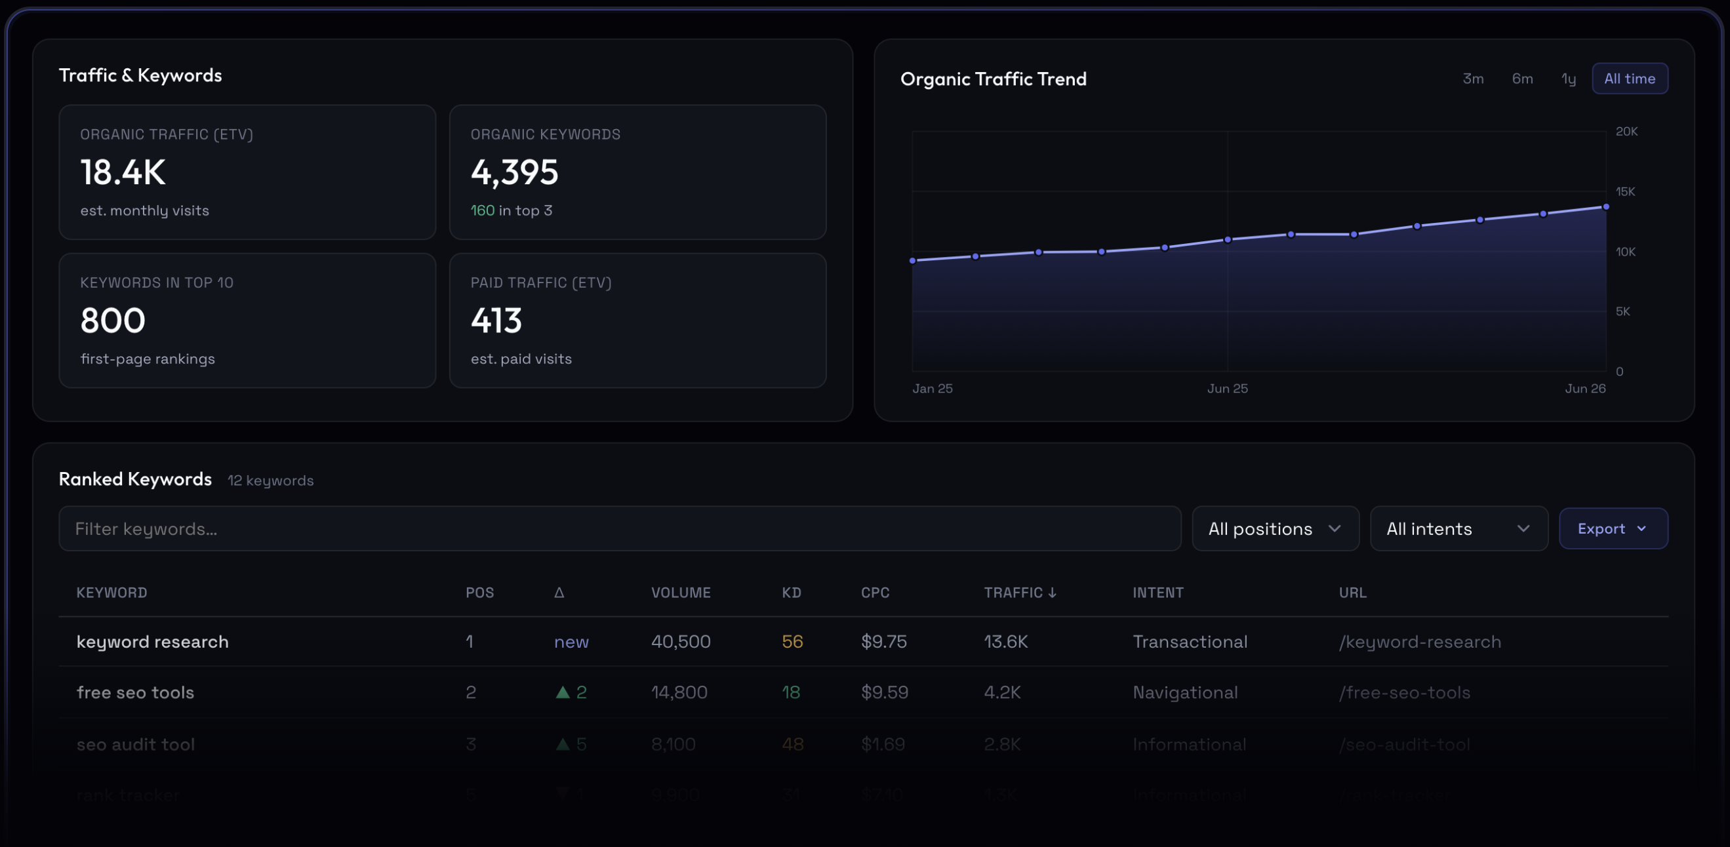Click the up arrow beside change 5
The width and height of the screenshot is (1730, 847).
pyautogui.click(x=563, y=743)
